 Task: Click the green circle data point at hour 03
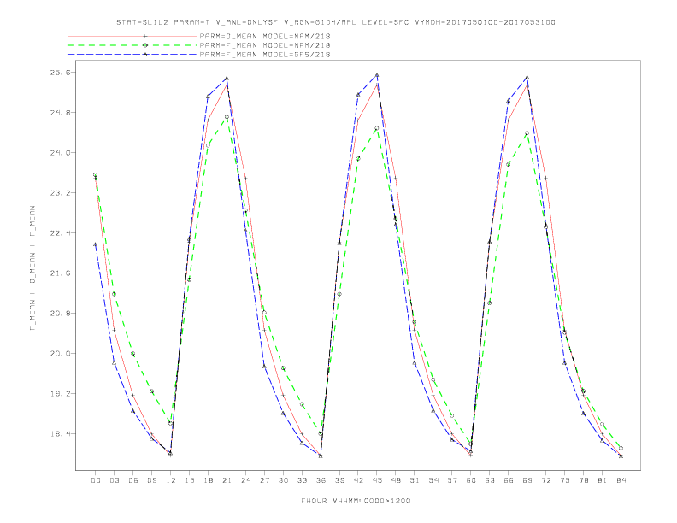point(114,294)
